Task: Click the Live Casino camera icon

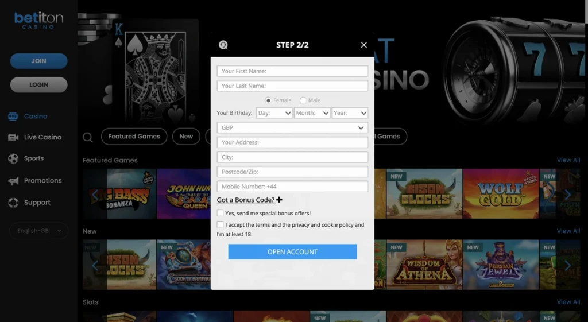Action: (x=13, y=138)
